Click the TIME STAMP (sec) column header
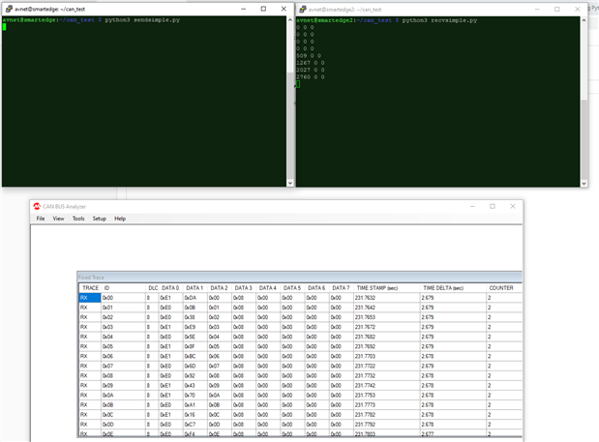Image resolution: width=599 pixels, height=442 pixels. [377, 287]
